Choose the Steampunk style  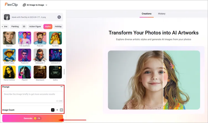tap(40, 72)
